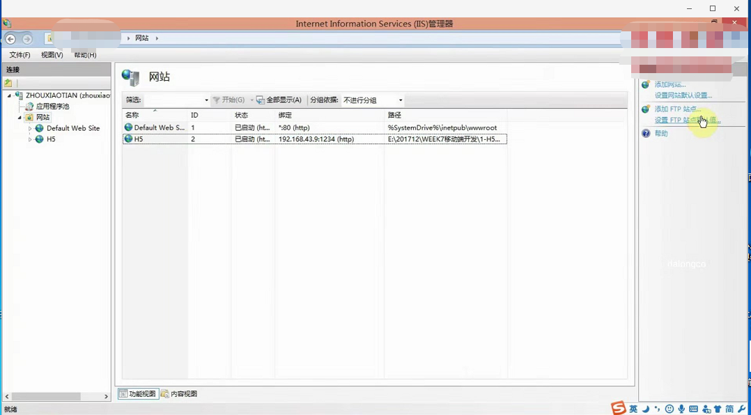This screenshot has width=751, height=415.
Task: Sort by the 绑定 column header
Action: tap(330, 115)
